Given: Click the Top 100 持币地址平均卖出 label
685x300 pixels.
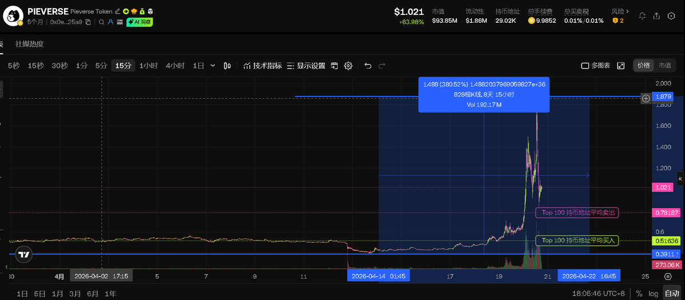Looking at the screenshot, I should [577, 213].
